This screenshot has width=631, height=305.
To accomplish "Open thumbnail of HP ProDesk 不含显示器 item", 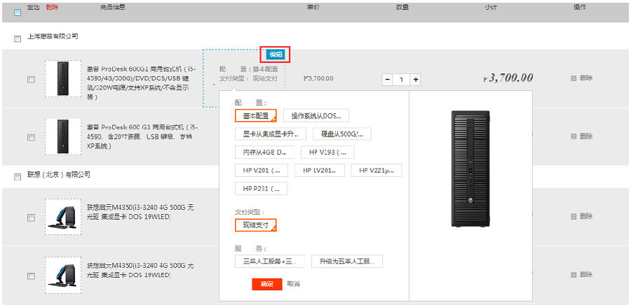I will pyautogui.click(x=63, y=78).
